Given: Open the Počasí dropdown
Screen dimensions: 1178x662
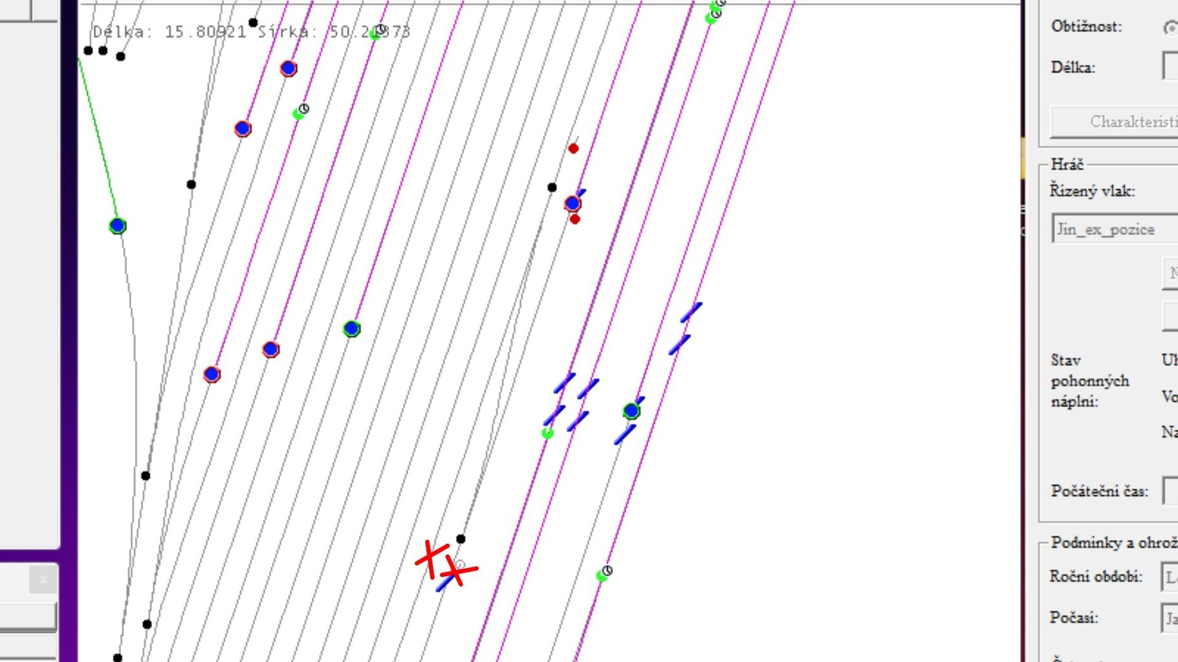Looking at the screenshot, I should (x=1170, y=618).
